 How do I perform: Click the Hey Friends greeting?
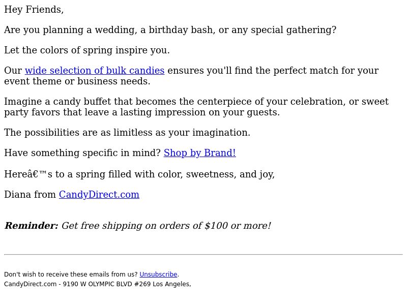34,10
